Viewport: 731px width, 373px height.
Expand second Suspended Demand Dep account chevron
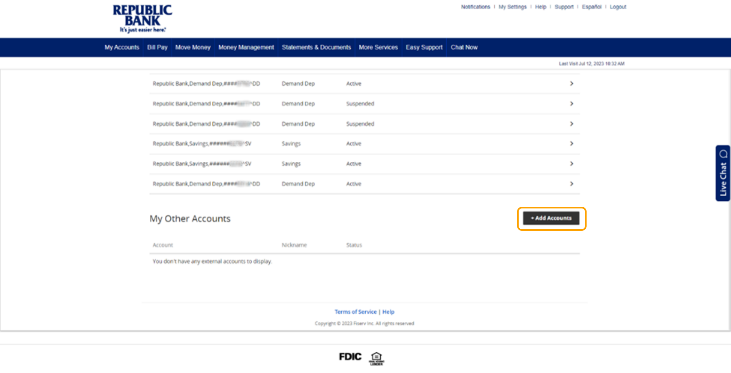[x=572, y=124]
